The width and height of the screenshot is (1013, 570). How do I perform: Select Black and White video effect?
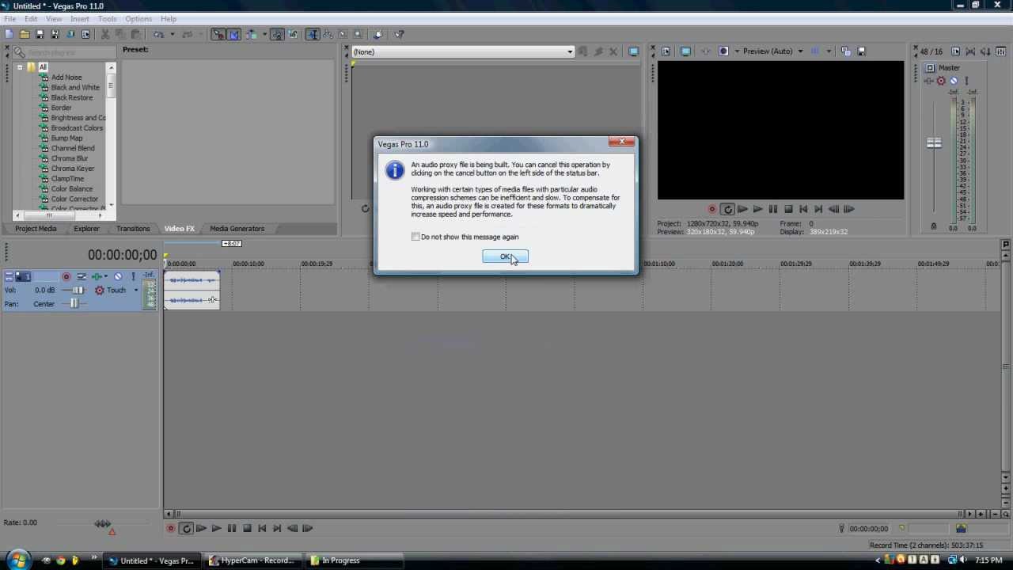(x=75, y=88)
